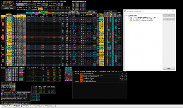Select the BAX_ASC_Trend_majesty_v2.00 indicator
The image size is (183, 108).
point(143,20)
